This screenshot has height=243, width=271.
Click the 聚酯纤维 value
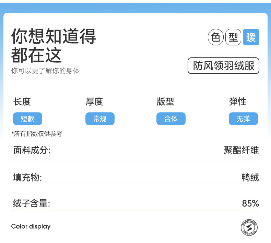(241, 150)
